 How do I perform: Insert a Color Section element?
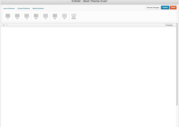[74, 16]
